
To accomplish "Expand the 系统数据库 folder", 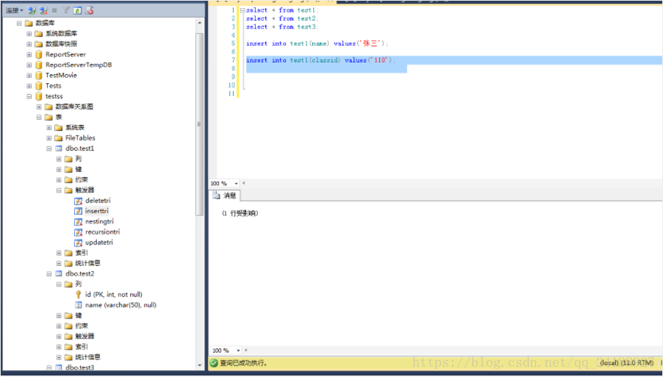I will (29, 34).
